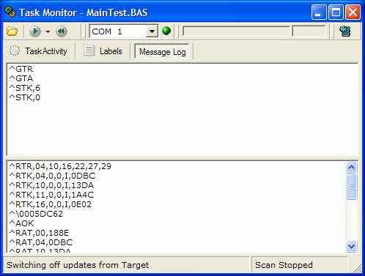Screen dimensions: 365x276
Task: Click the 'Scan Stopped' status panel
Action: coord(299,265)
